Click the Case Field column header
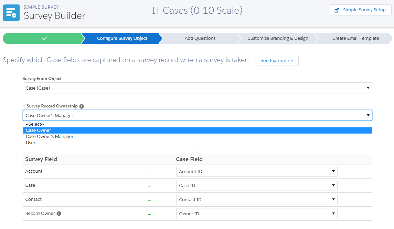 coord(189,159)
